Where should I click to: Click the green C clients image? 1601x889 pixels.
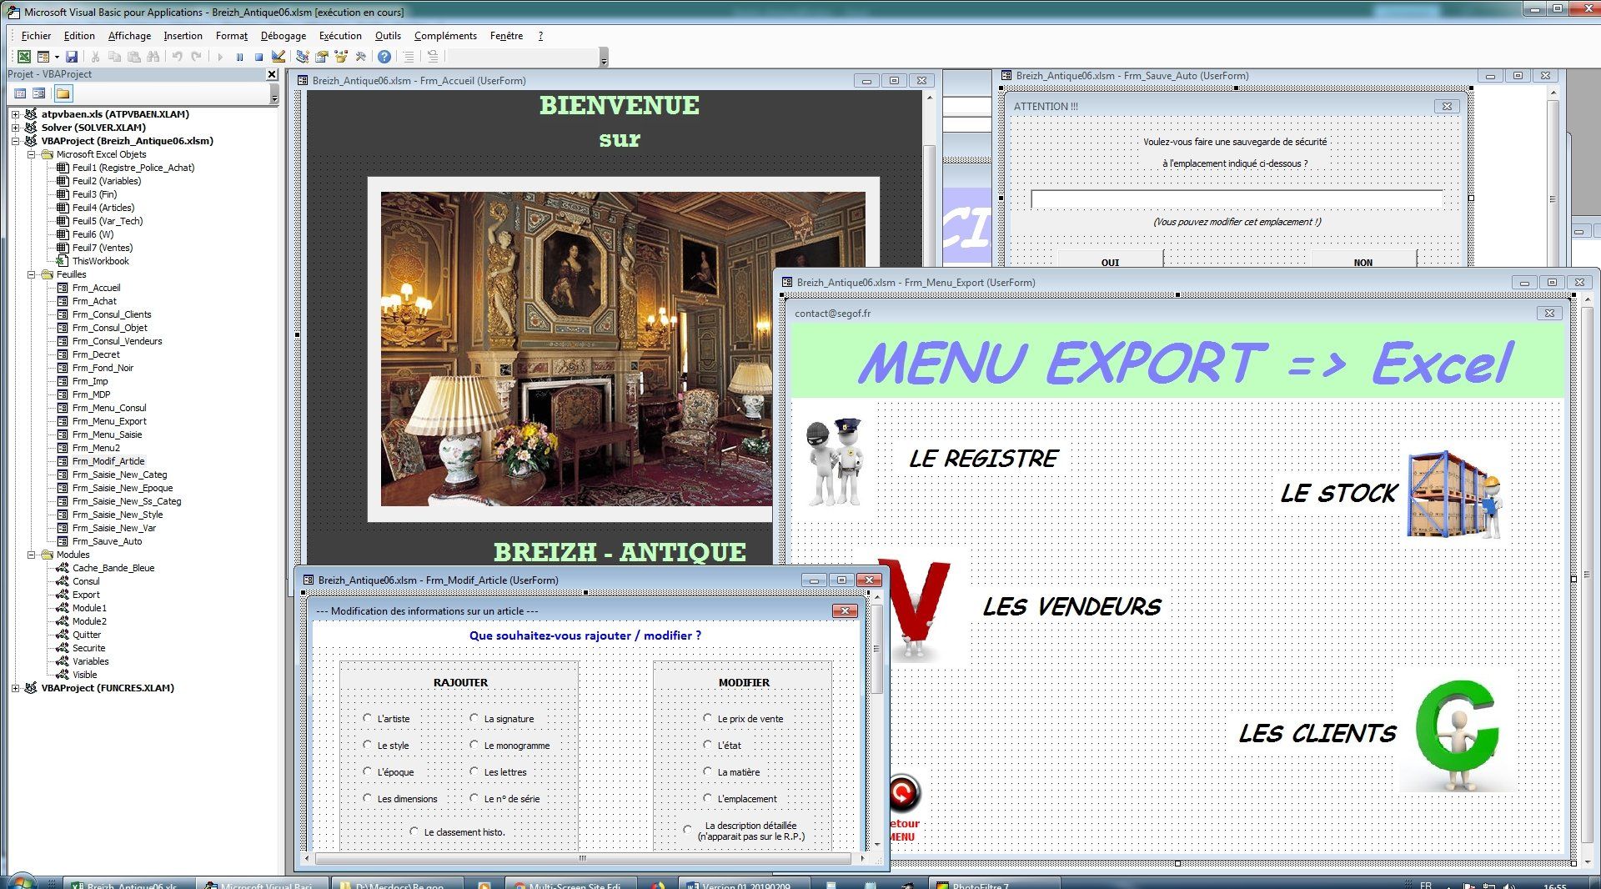point(1458,735)
